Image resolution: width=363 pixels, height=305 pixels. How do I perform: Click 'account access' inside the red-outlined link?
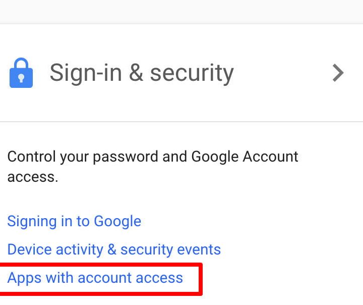pos(133,278)
